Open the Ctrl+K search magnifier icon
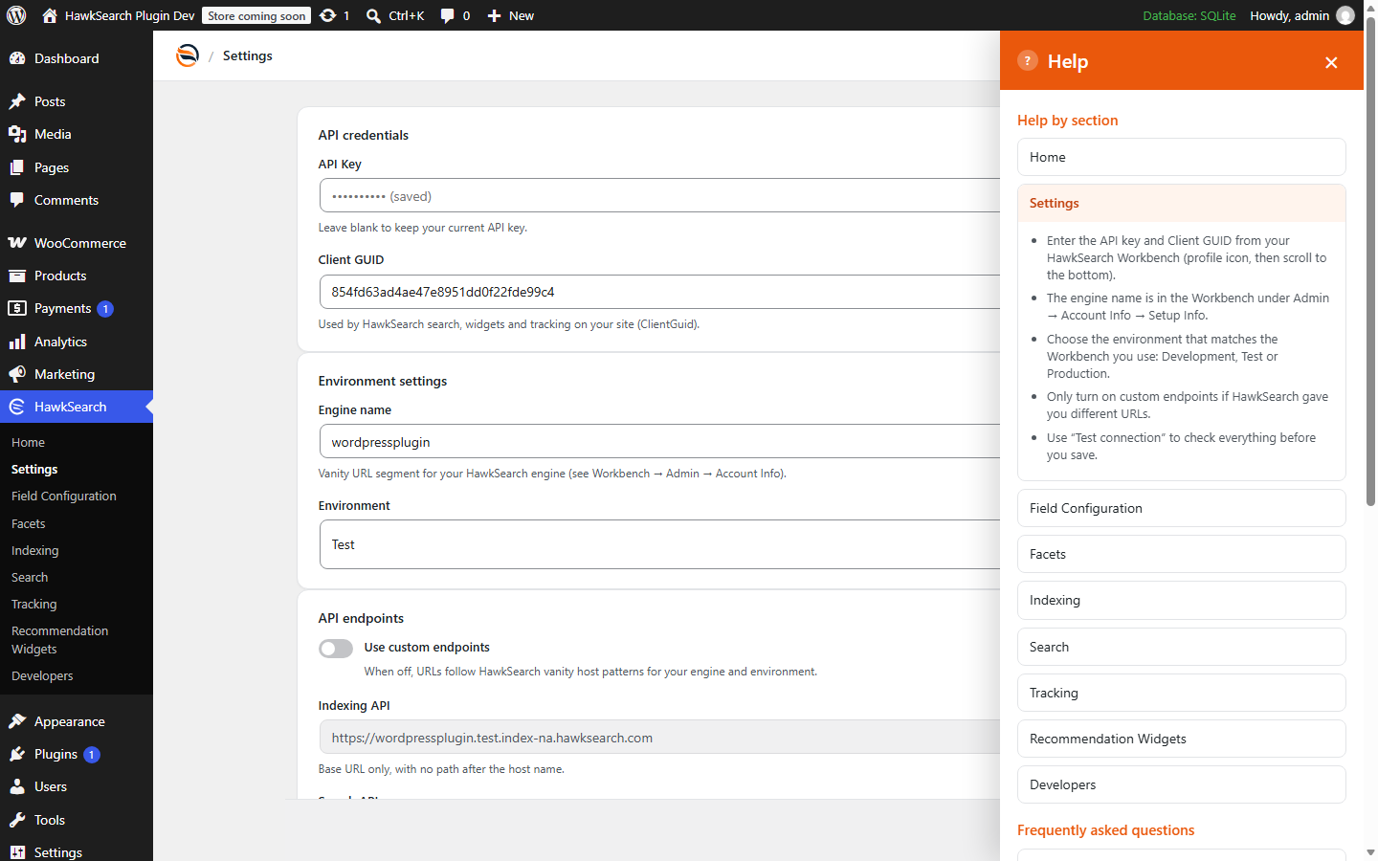Viewport: 1378px width, 861px height. (373, 15)
